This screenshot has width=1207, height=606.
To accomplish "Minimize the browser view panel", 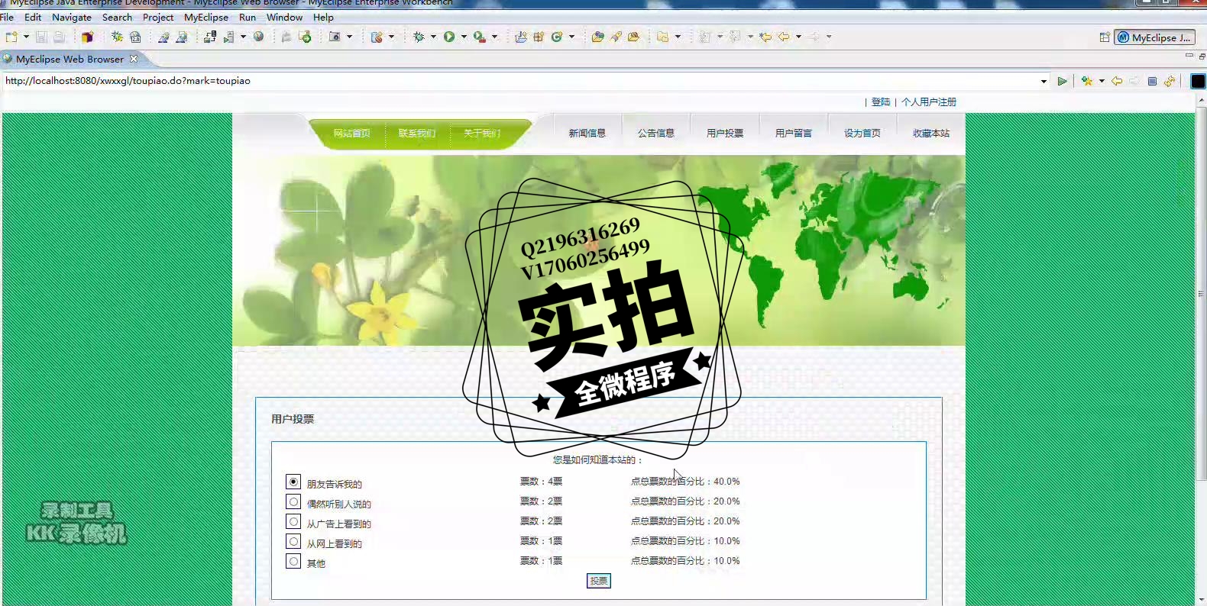I will point(1189,55).
